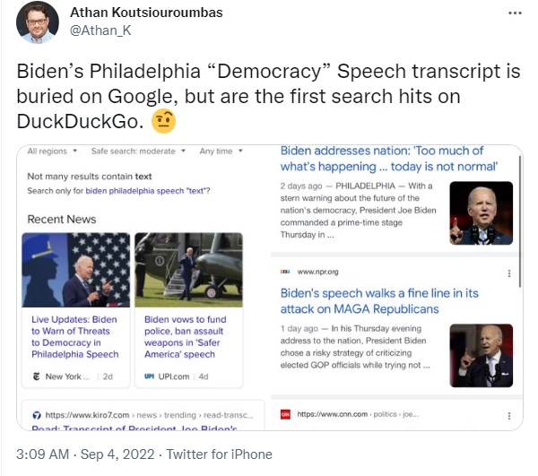Open 'Live Updates: Biden to Warn' news card
538x476 pixels.
click(x=75, y=310)
